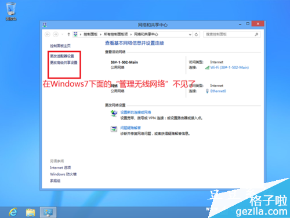Click the Ethernet0 adapter icon

(207, 91)
